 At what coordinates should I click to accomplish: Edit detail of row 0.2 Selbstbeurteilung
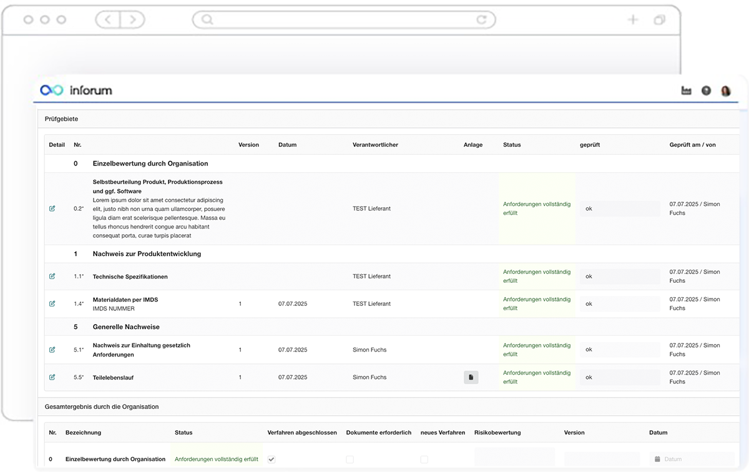point(52,209)
